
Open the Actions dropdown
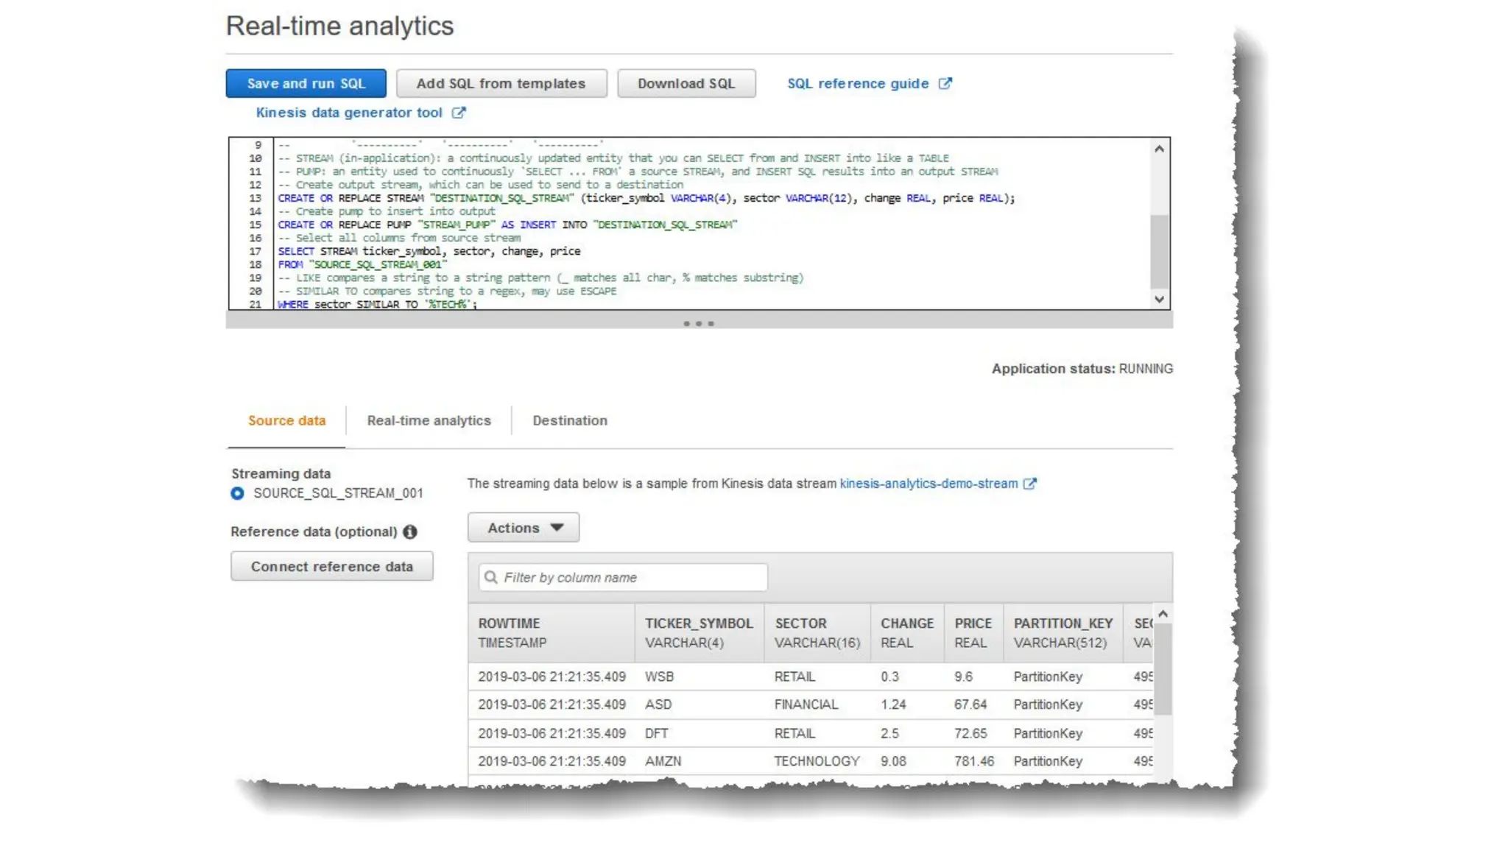(x=524, y=528)
